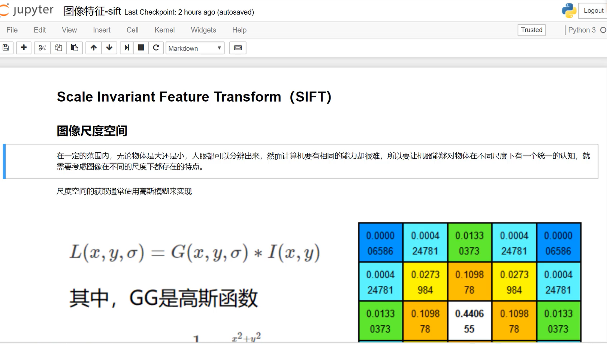Screen dimensions: 607x344
Task: Click the 尺度空间的获取通常使用高斯模糊来实现 text
Action: coord(124,191)
